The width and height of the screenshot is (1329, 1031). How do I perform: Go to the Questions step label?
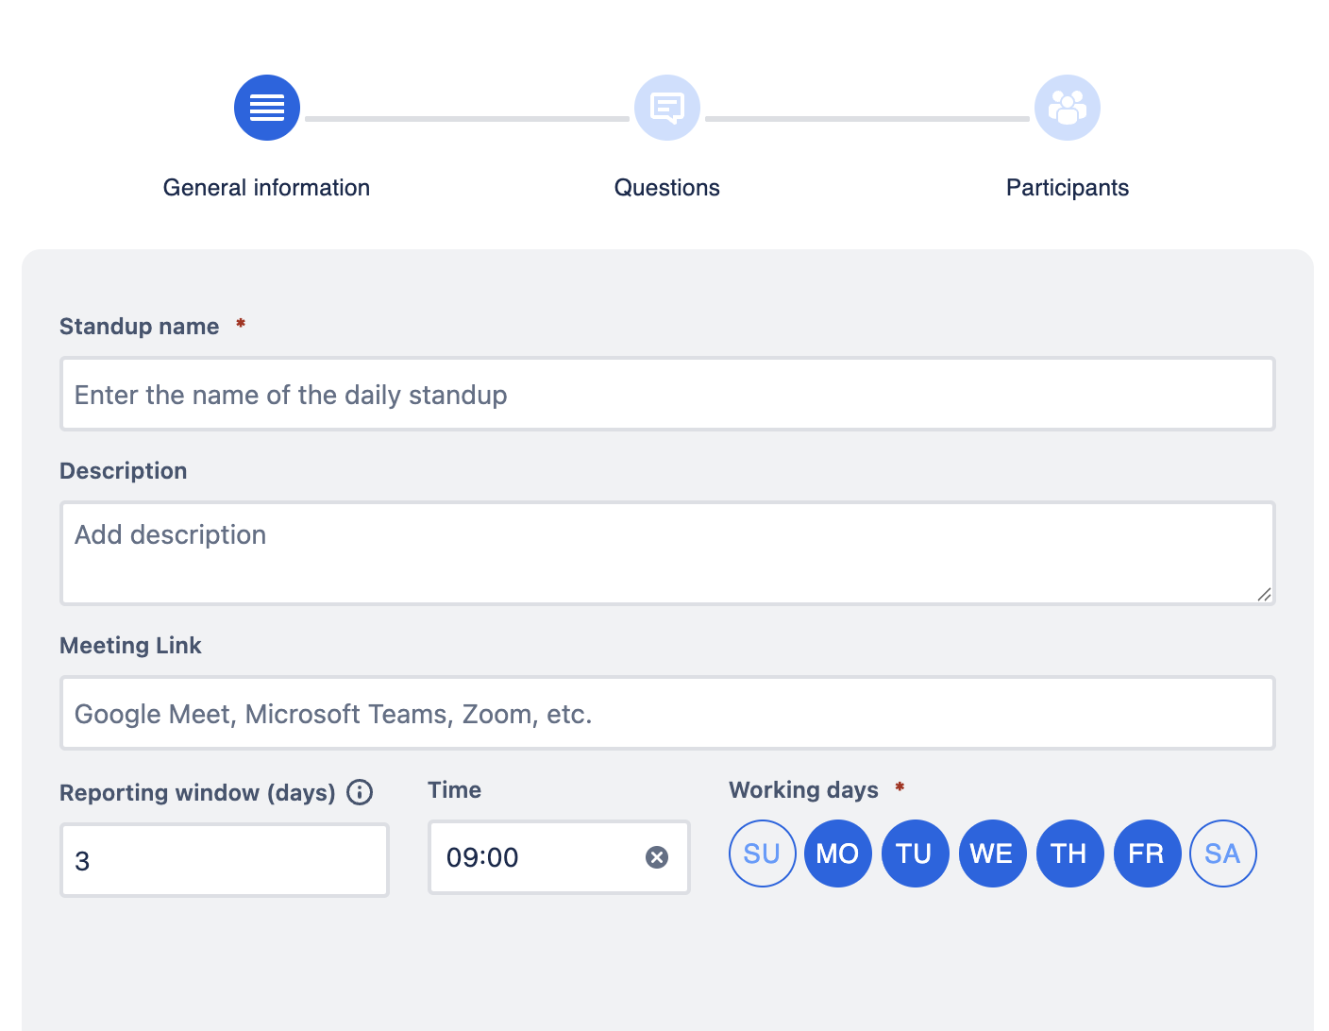667,188
